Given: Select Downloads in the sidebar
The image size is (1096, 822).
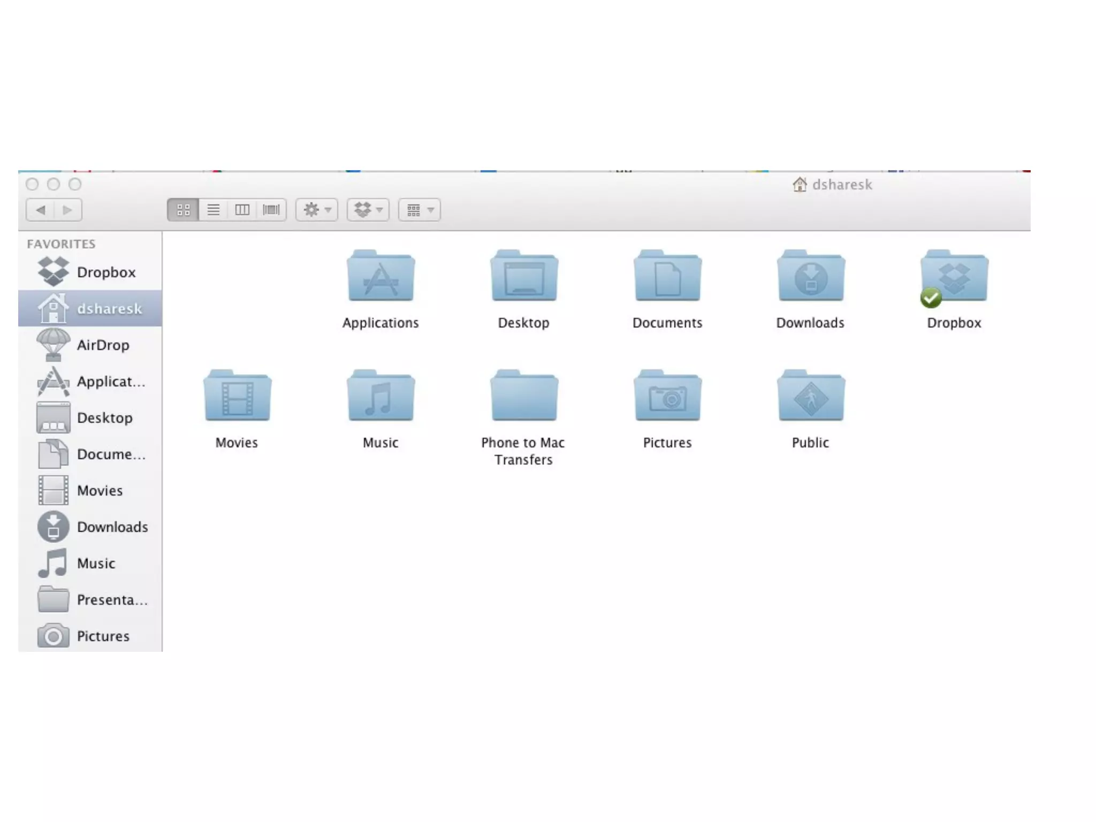Looking at the screenshot, I should [111, 527].
